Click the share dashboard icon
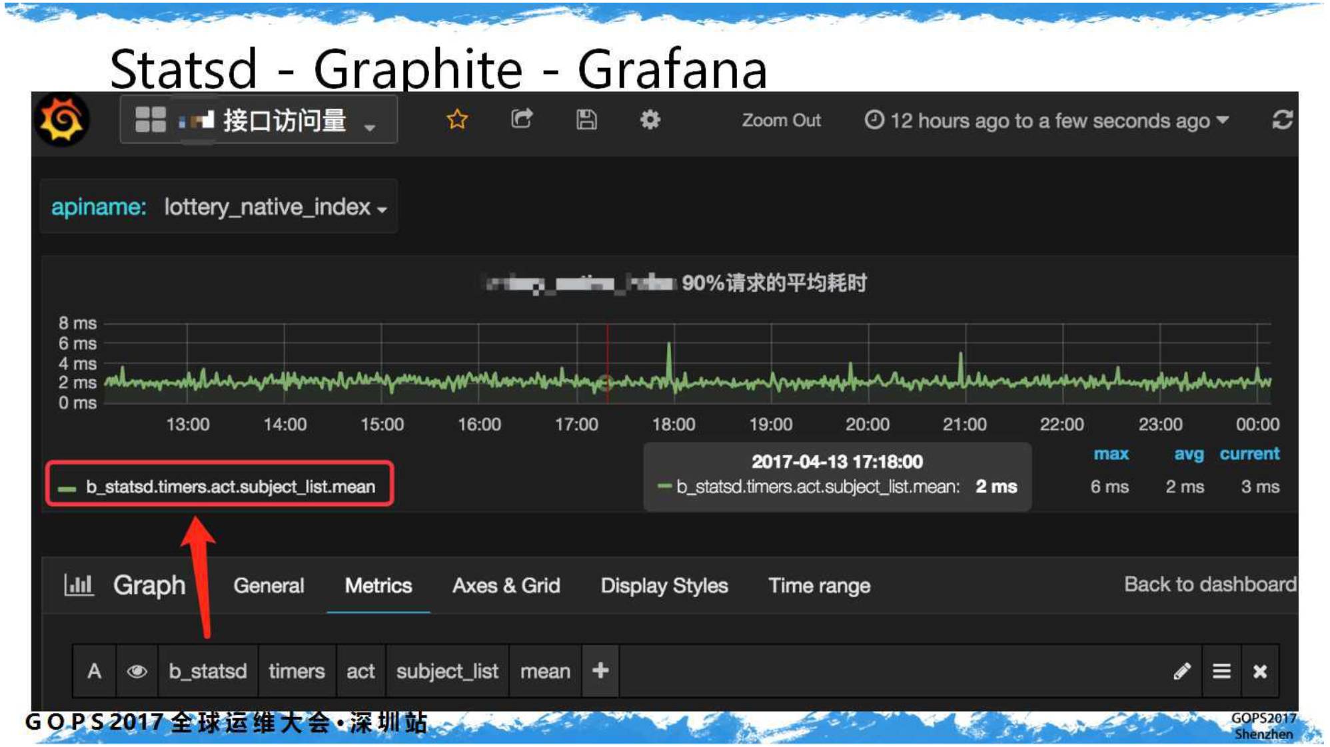This screenshot has height=747, width=1330. click(521, 120)
